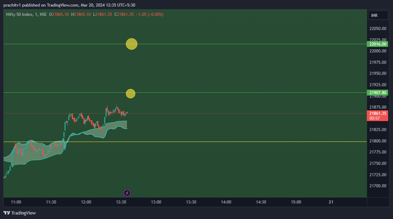Click the 13:30 time axis label
The height and width of the screenshot is (219, 393).
point(191,202)
